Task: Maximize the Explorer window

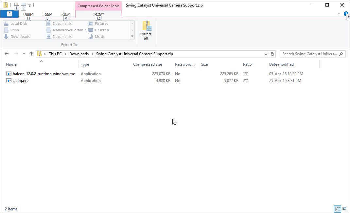Action: (327, 5)
